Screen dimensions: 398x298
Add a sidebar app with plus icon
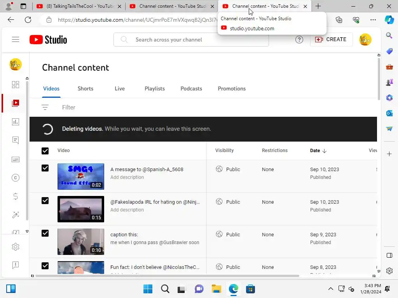(x=389, y=154)
